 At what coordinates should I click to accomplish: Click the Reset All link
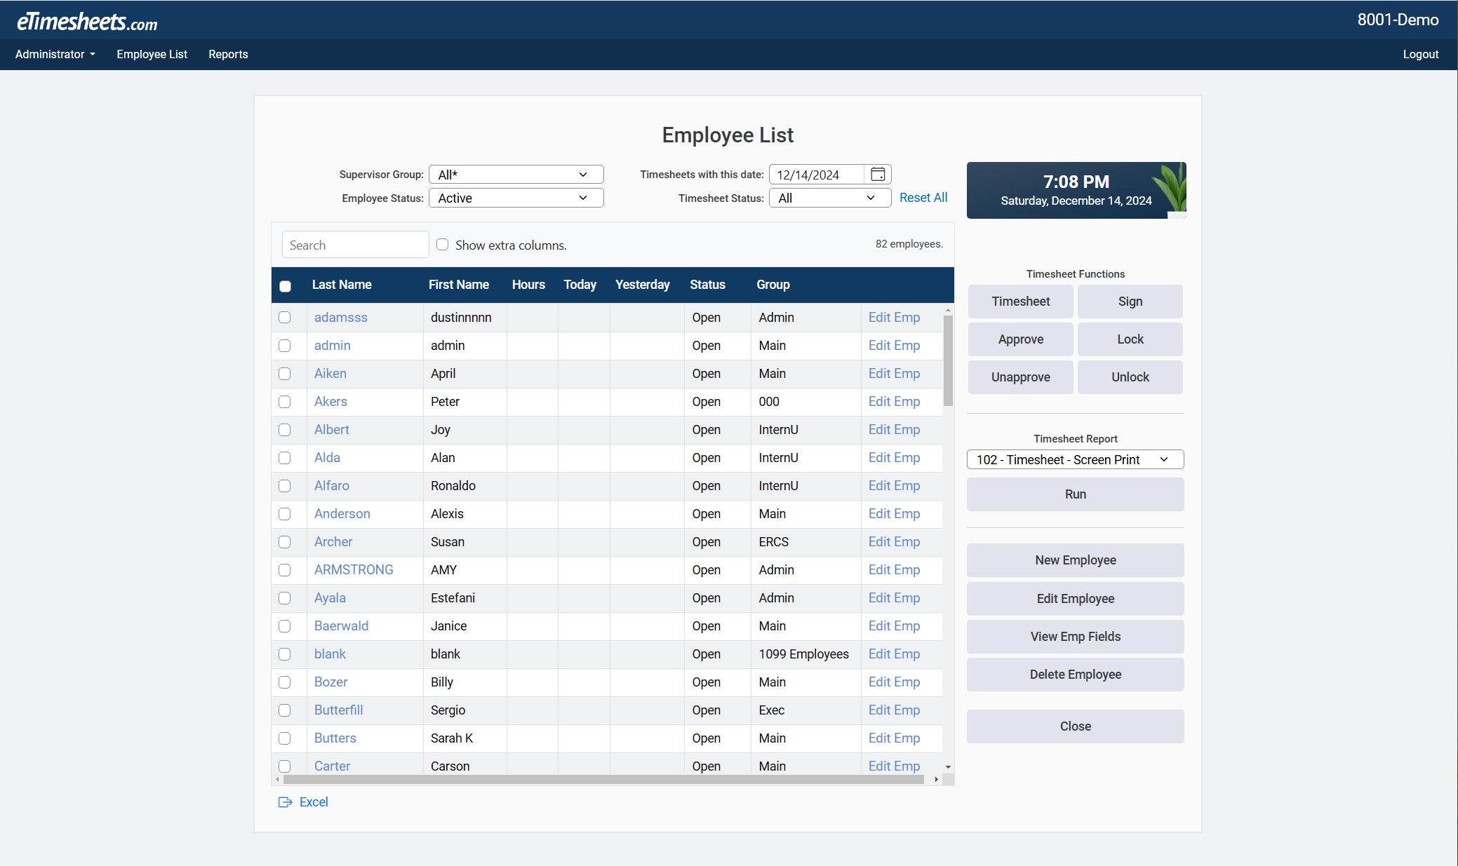click(x=923, y=197)
